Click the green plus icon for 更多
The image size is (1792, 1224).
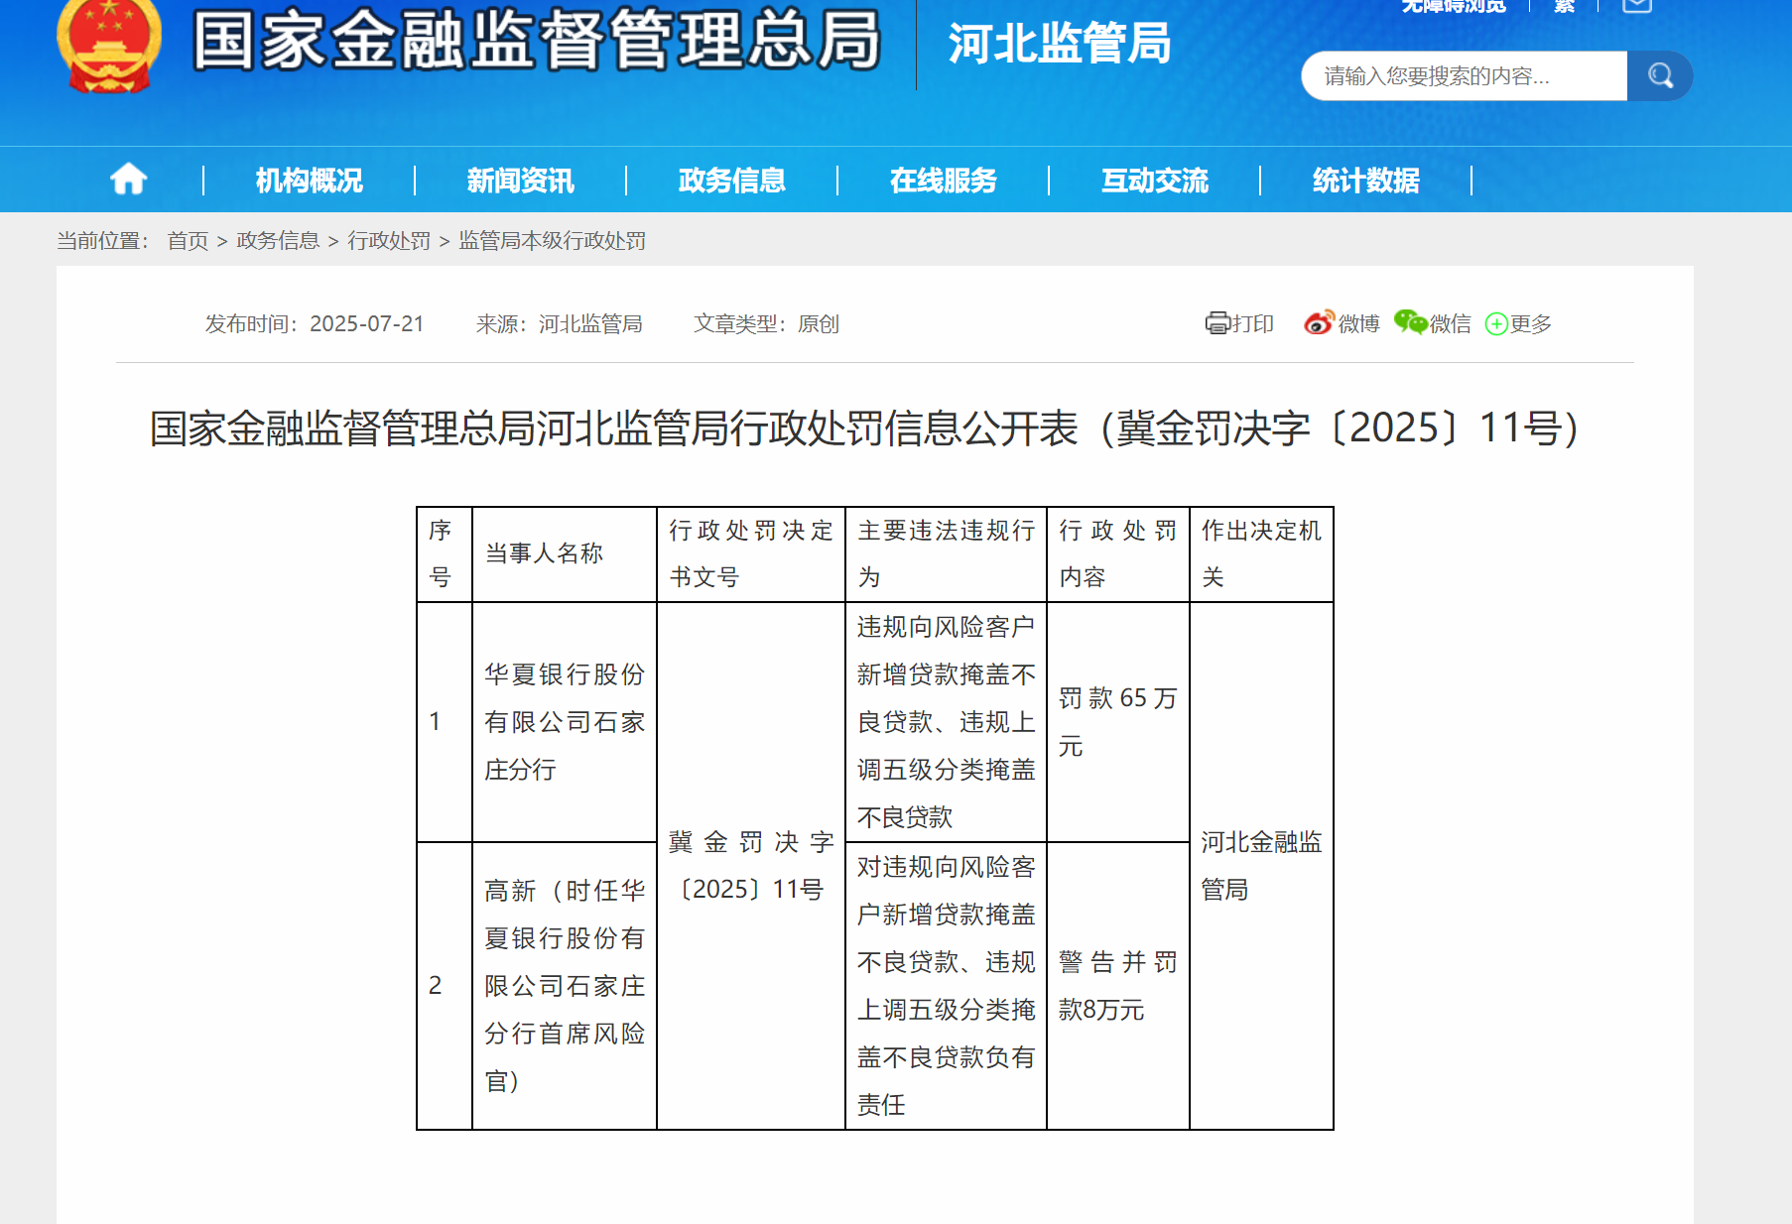(1496, 324)
